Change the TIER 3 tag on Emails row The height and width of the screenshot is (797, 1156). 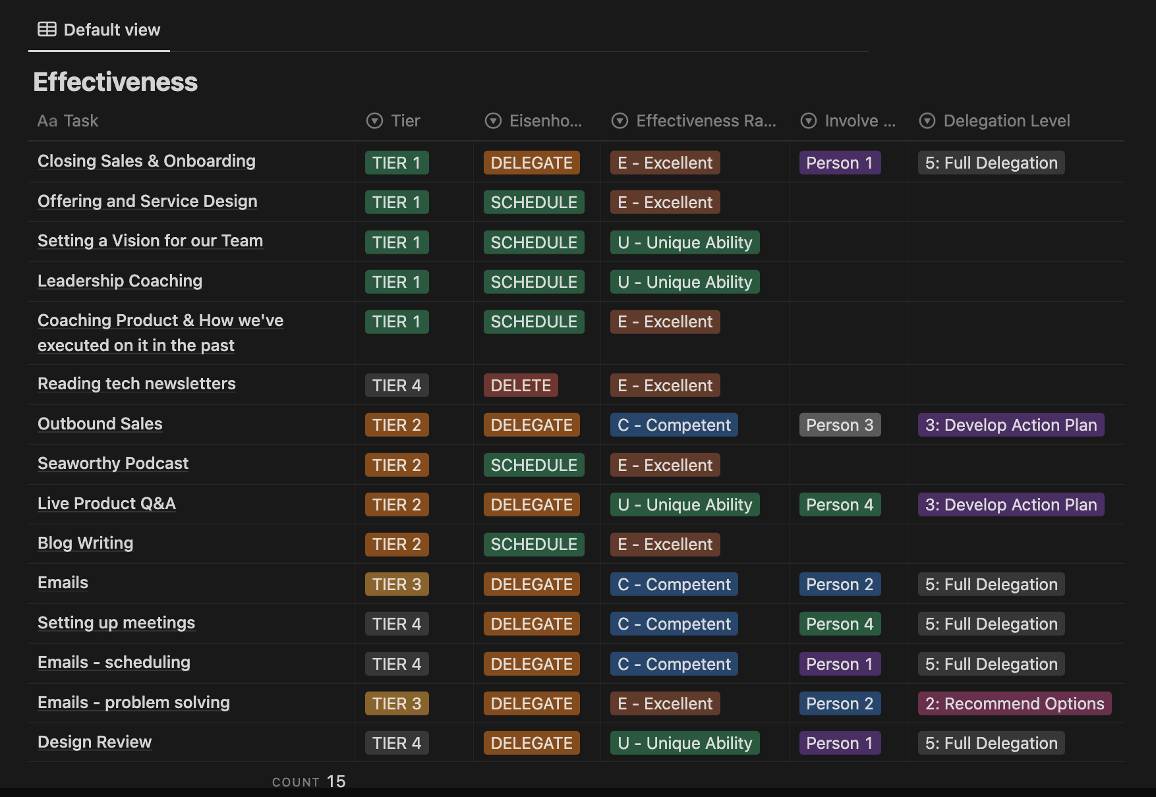point(396,584)
